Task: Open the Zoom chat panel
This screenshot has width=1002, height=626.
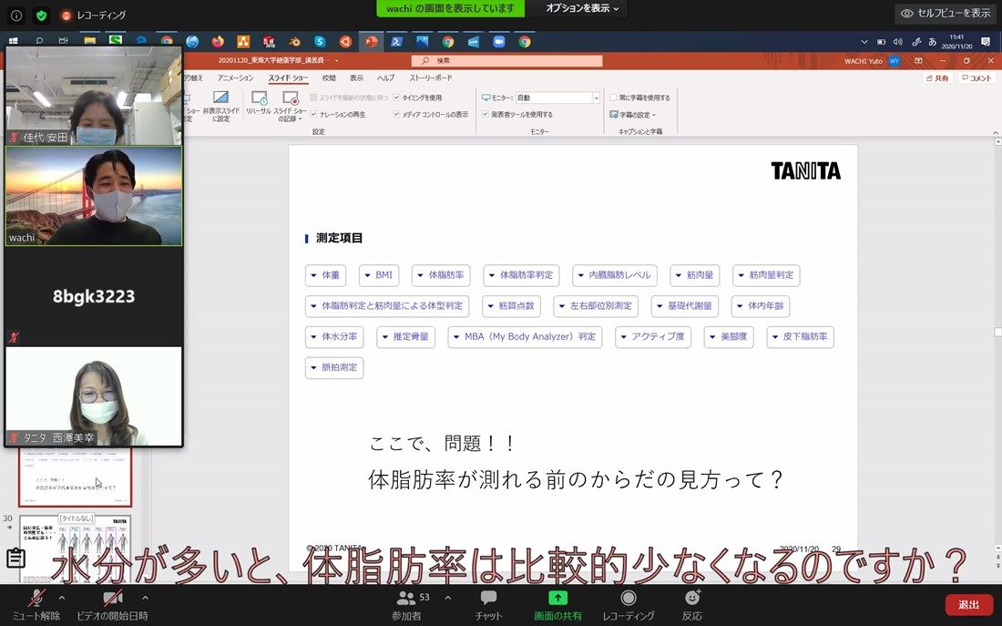Action: (x=488, y=604)
